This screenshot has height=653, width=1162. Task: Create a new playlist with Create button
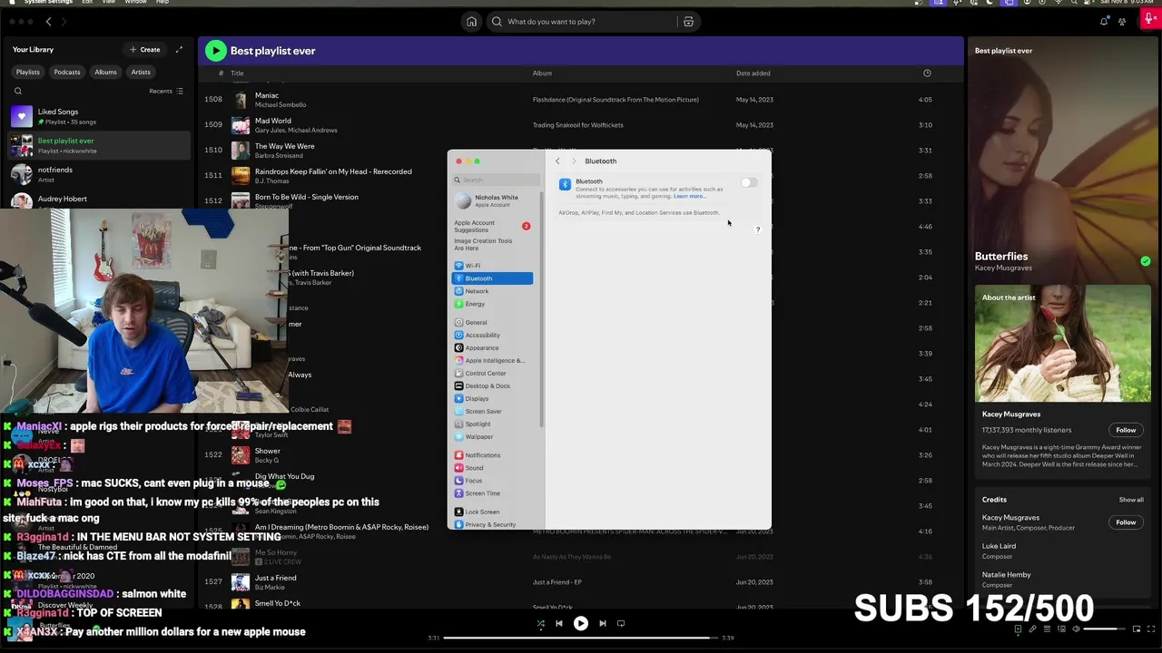(x=145, y=50)
